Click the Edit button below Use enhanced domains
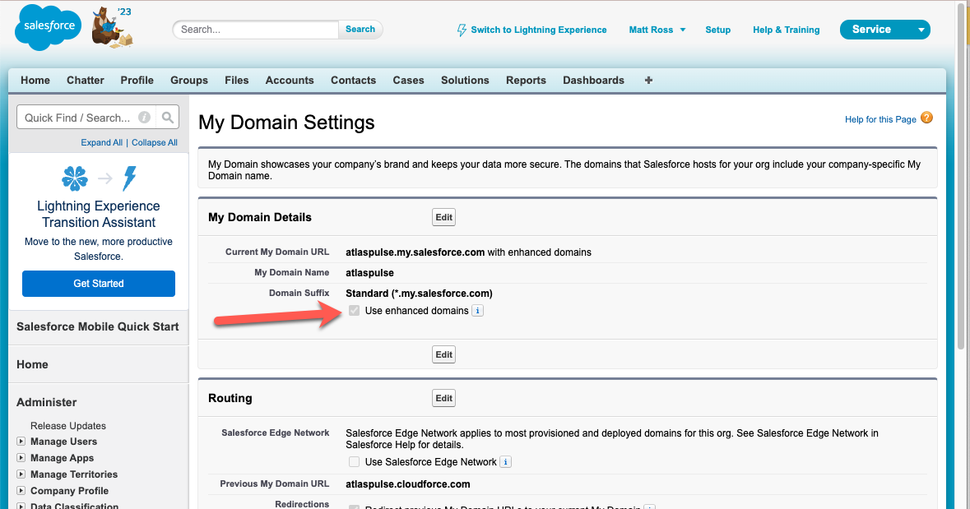The height and width of the screenshot is (509, 970). tap(443, 354)
